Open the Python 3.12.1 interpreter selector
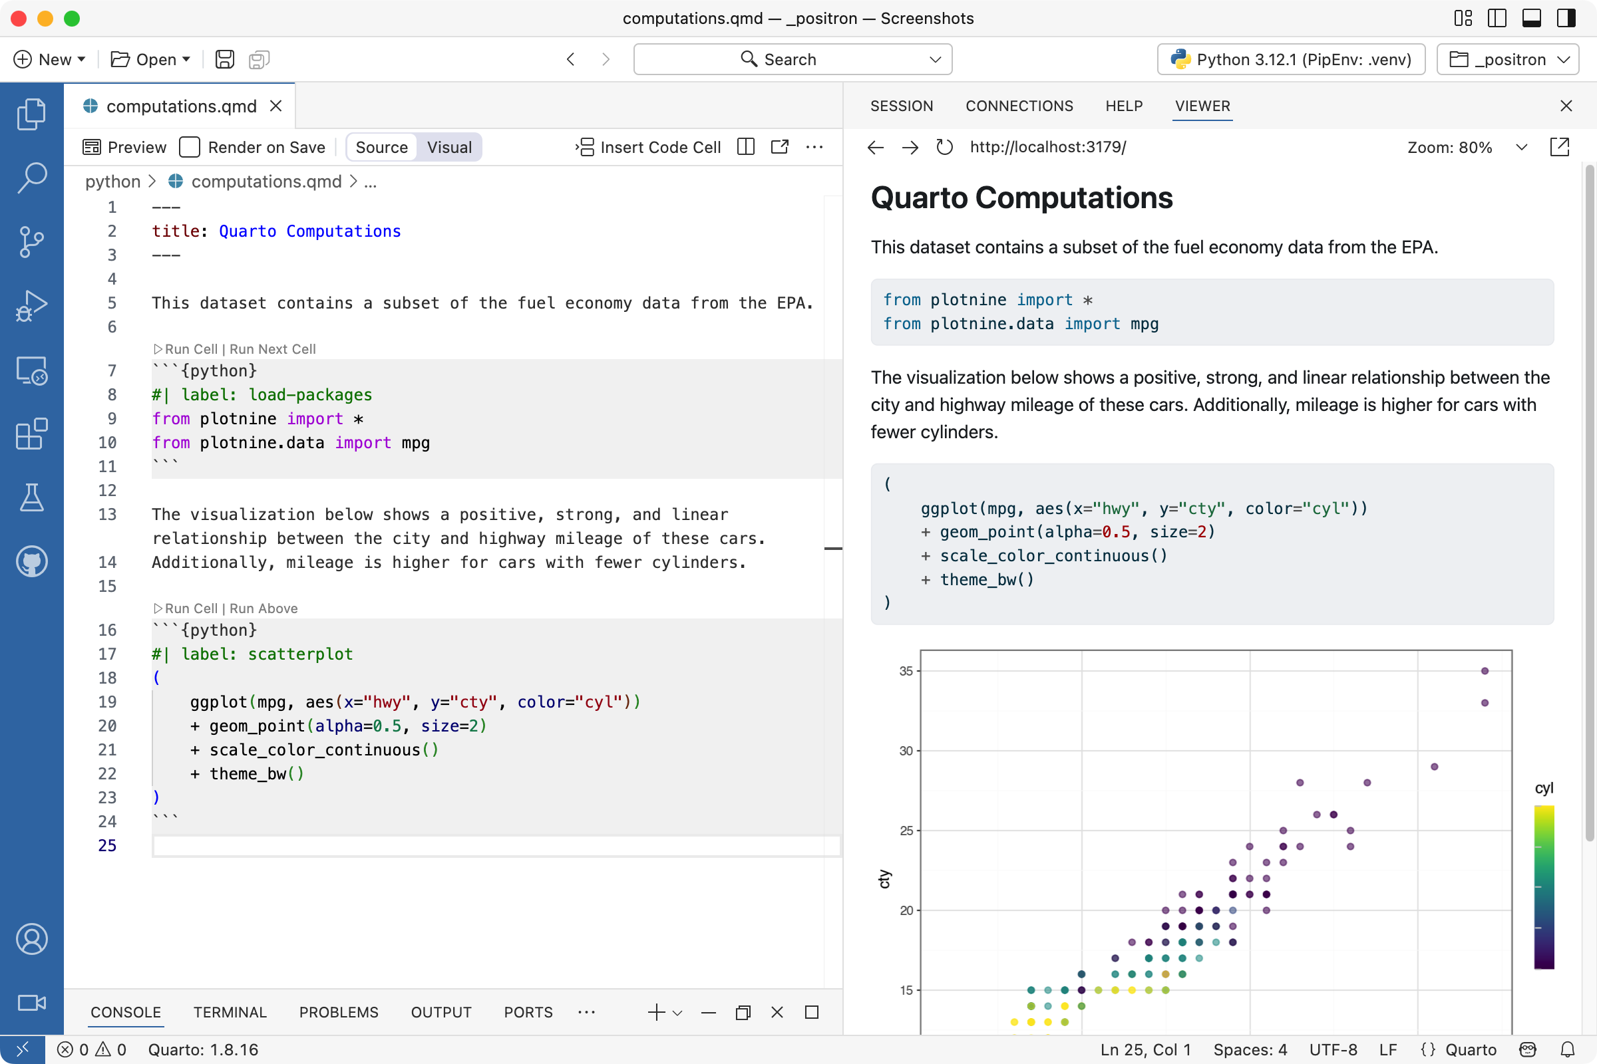Screen dimensions: 1597x1064 pos(1290,59)
